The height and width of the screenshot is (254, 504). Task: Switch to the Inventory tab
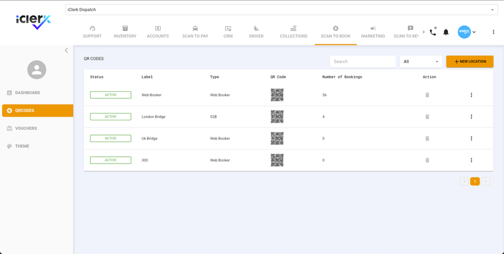125,32
